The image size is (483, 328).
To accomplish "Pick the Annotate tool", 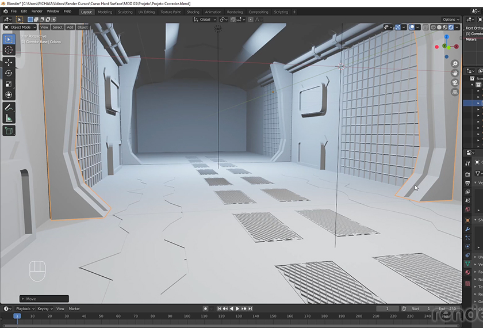I will pos(9,107).
